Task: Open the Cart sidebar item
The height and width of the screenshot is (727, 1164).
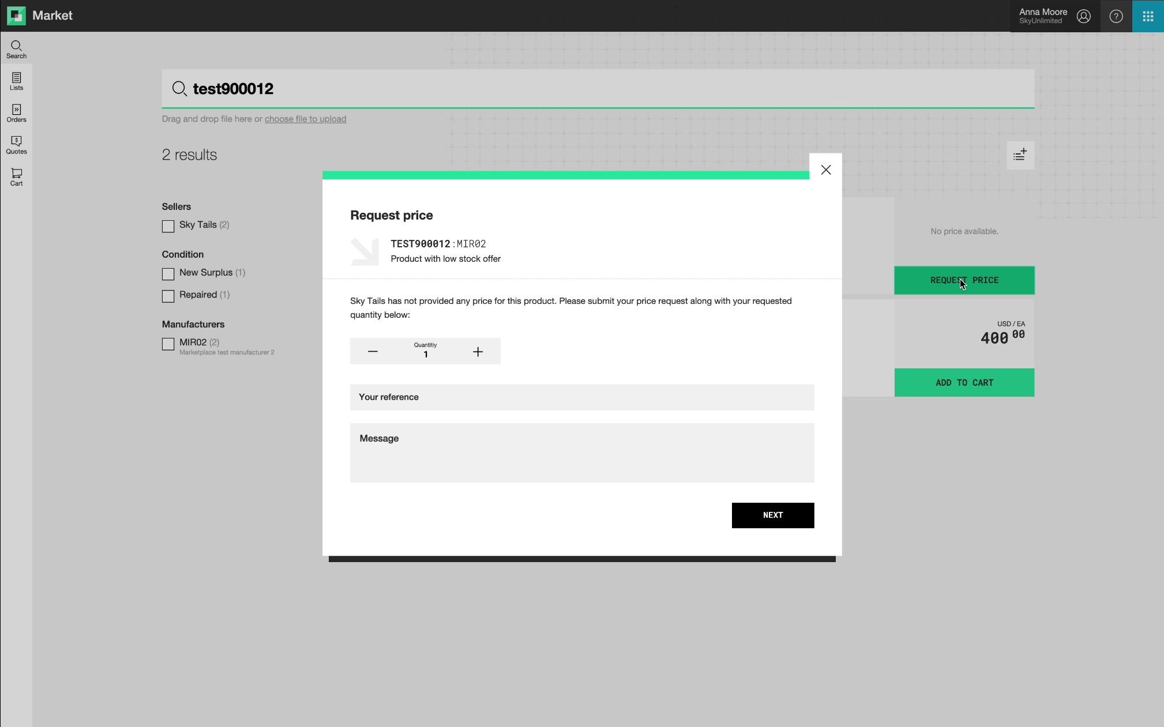Action: point(16,177)
